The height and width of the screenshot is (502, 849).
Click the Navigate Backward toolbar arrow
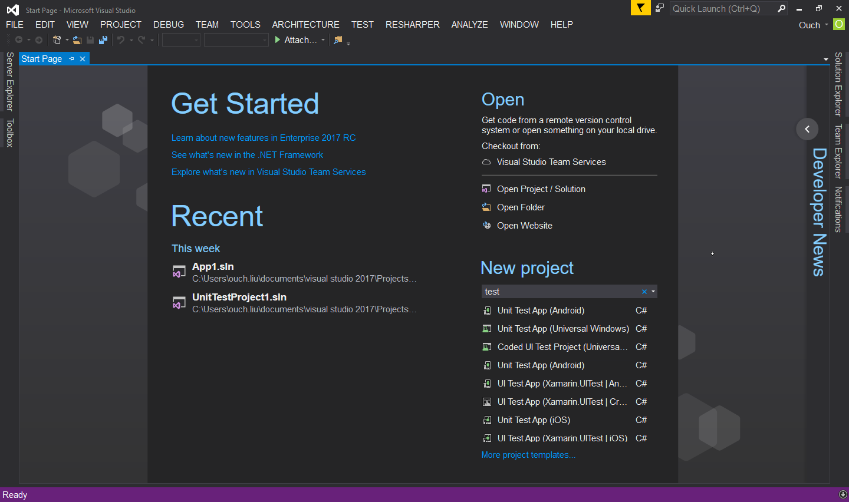(x=19, y=40)
